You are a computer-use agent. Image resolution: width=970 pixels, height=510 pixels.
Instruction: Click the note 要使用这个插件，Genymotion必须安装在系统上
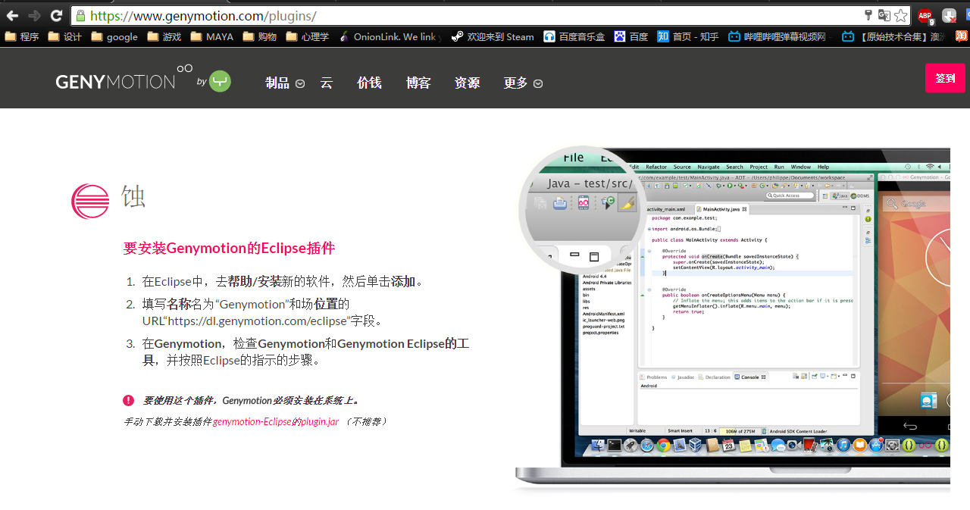coord(252,400)
